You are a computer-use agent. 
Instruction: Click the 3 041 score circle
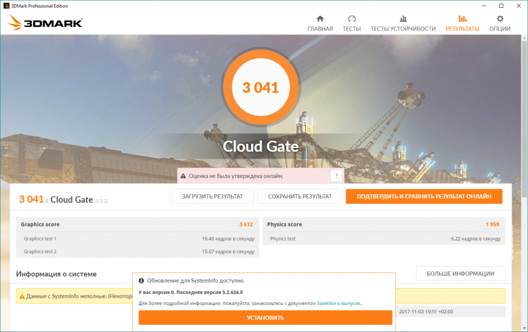pos(261,87)
